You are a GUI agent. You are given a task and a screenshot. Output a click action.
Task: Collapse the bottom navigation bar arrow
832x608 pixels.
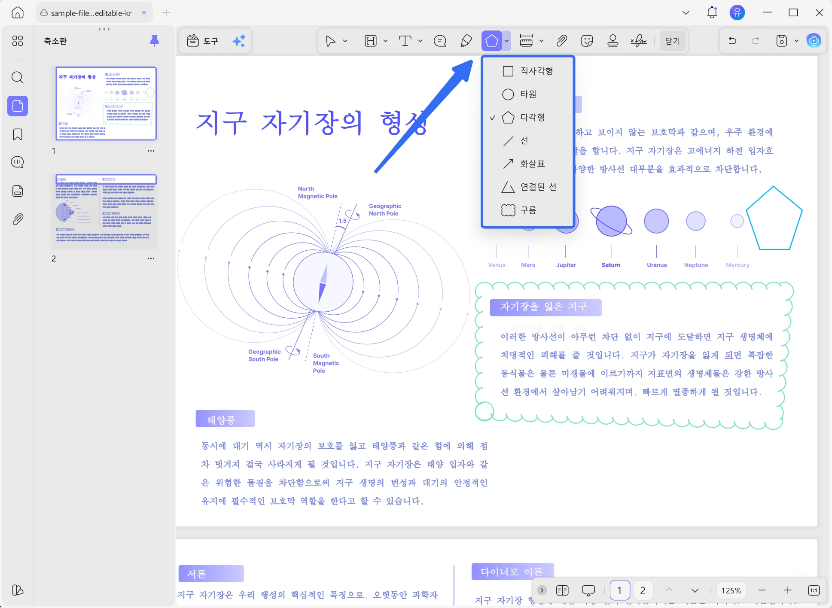[x=542, y=590]
